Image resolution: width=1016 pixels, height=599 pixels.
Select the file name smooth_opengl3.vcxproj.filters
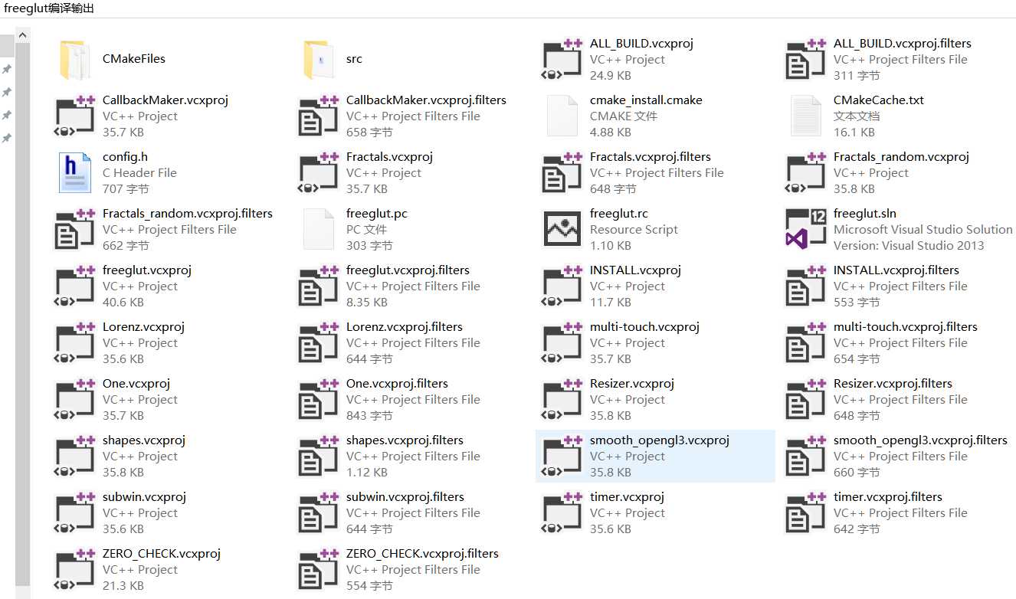tap(920, 440)
